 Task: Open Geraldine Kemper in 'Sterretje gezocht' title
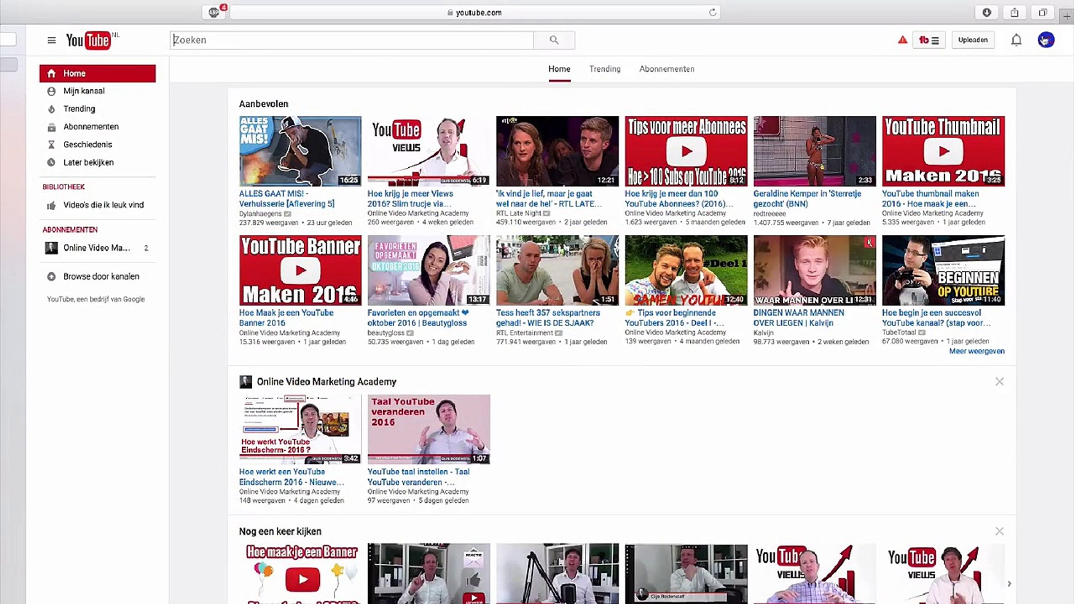807,199
